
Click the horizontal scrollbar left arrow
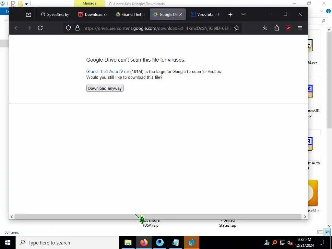12,217
